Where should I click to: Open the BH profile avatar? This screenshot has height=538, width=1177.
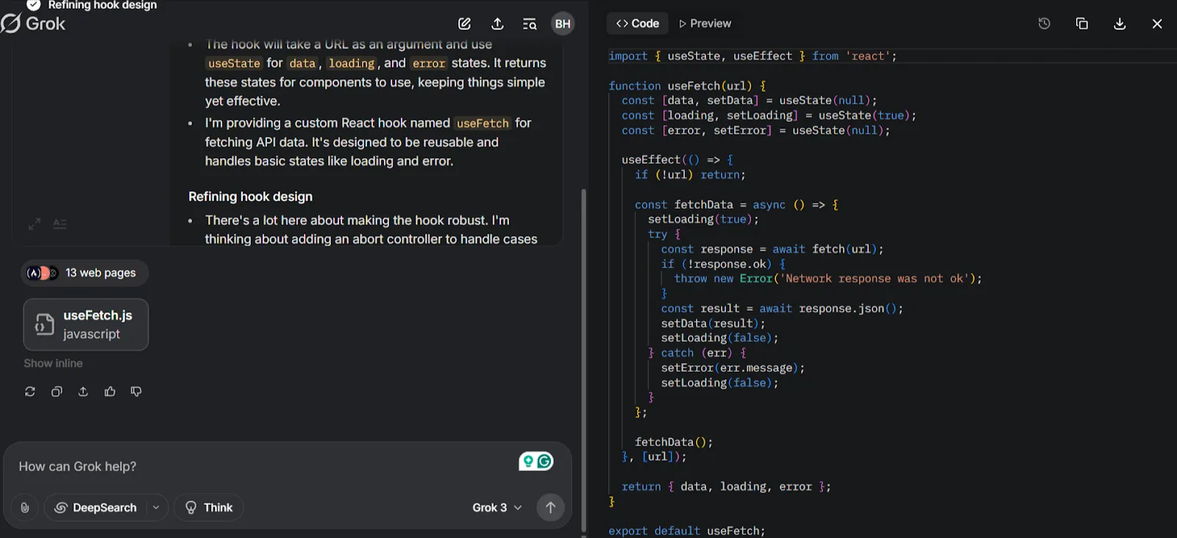tap(563, 24)
